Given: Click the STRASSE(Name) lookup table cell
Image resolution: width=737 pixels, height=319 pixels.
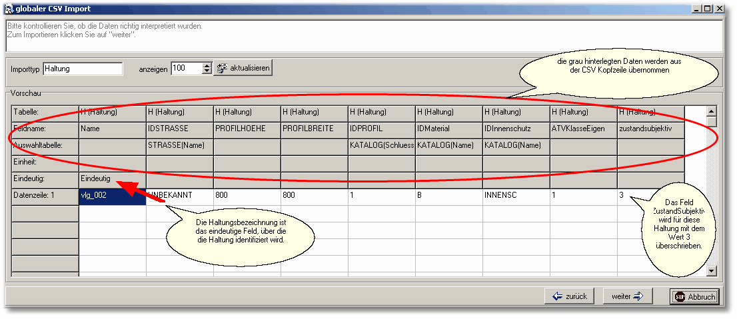Looking at the screenshot, I should 179,145.
